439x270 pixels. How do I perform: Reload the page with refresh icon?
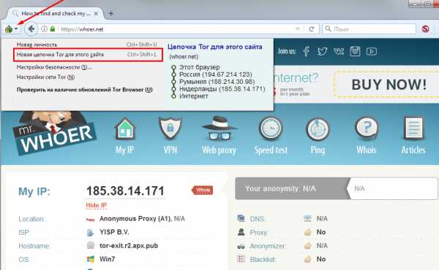point(312,28)
